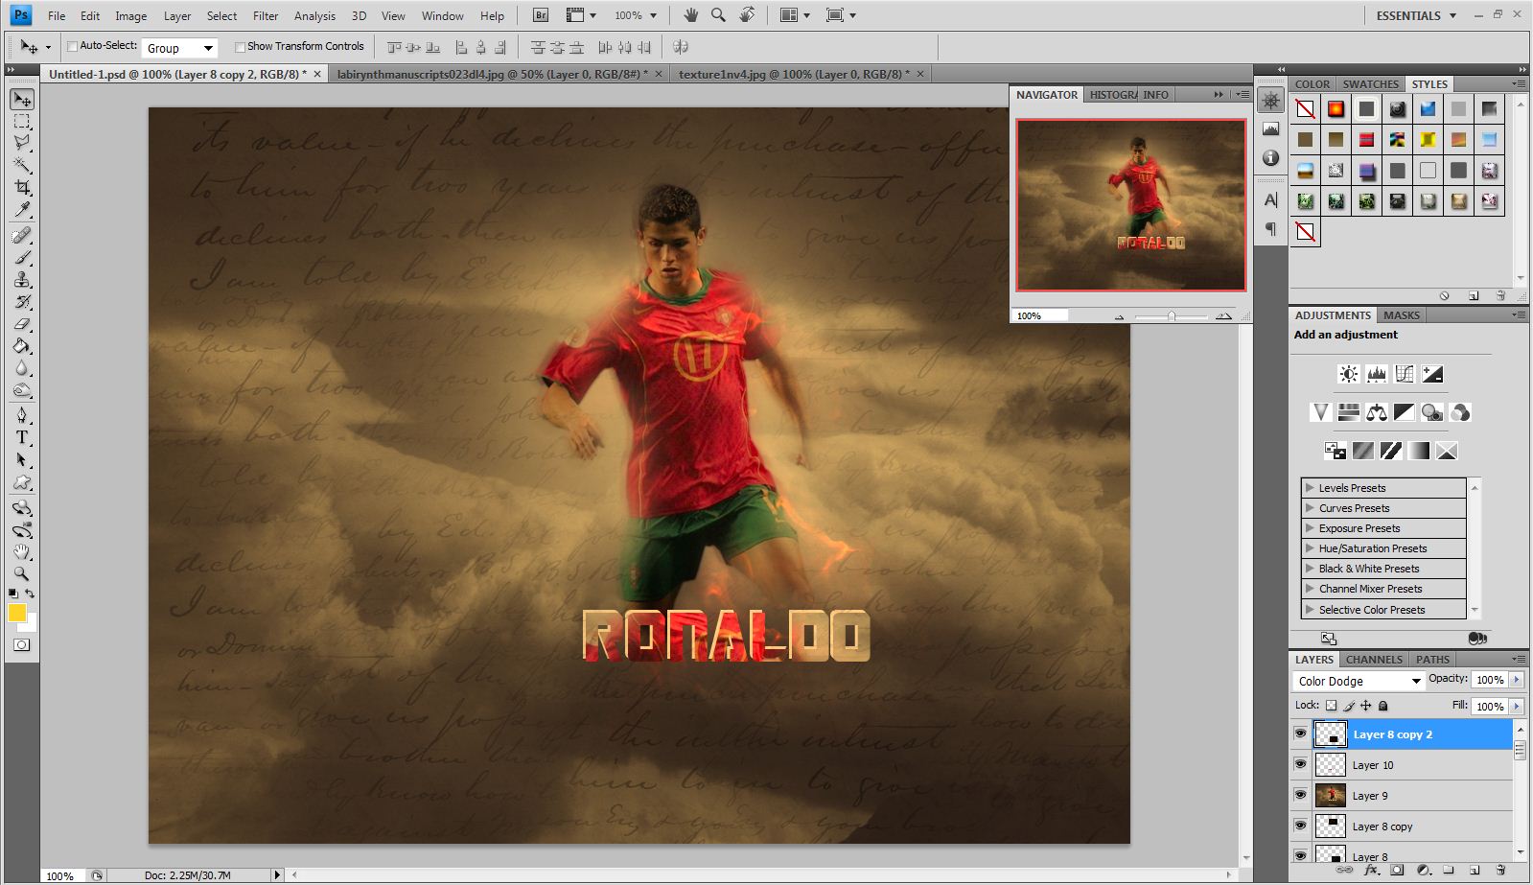Select the Horizontal Type tool
Viewport: 1533px width, 885px height.
click(x=22, y=437)
